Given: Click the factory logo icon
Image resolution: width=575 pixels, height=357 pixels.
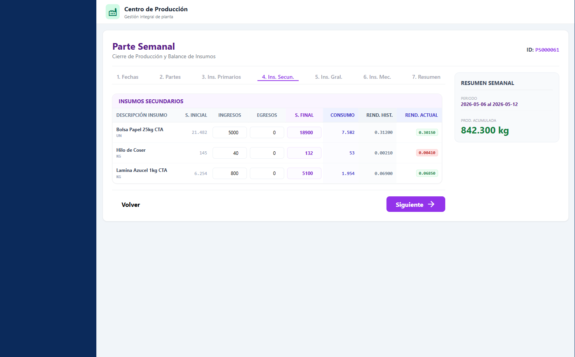Looking at the screenshot, I should (113, 12).
